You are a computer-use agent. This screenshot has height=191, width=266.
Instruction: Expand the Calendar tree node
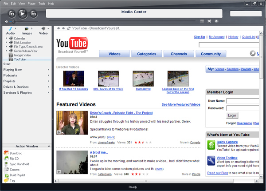point(7,38)
